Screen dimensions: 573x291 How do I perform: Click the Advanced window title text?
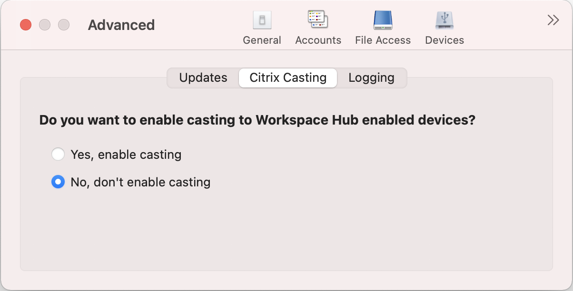(x=121, y=25)
